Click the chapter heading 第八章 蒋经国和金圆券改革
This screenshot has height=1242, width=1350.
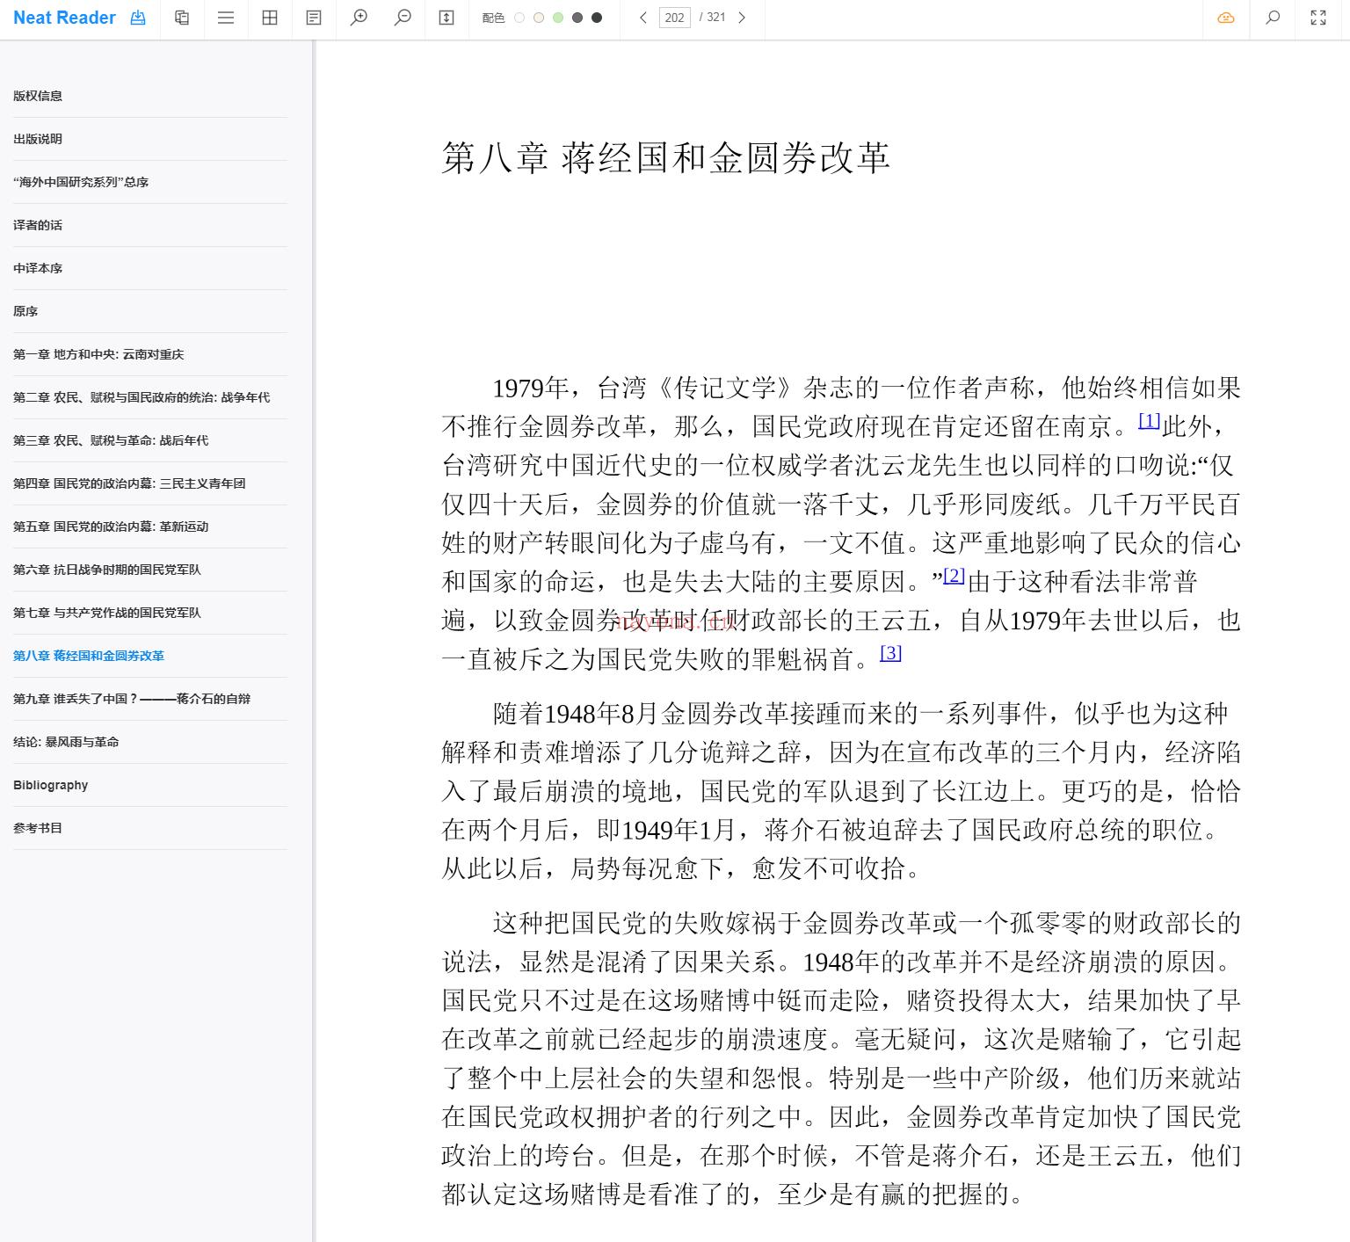click(x=665, y=158)
